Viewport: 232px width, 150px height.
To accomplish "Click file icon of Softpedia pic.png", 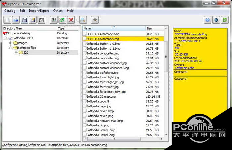I will click(85, 125).
